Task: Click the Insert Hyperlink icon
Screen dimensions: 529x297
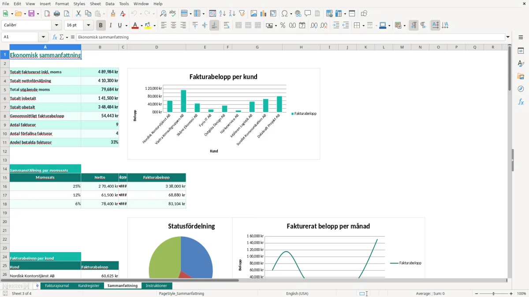Action: click(x=298, y=14)
